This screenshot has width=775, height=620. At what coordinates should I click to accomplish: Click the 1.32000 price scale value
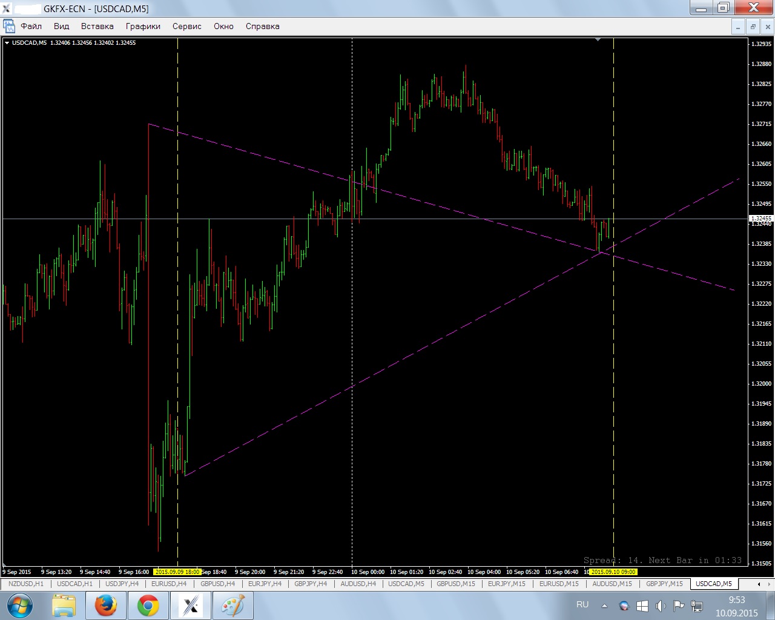(x=761, y=384)
